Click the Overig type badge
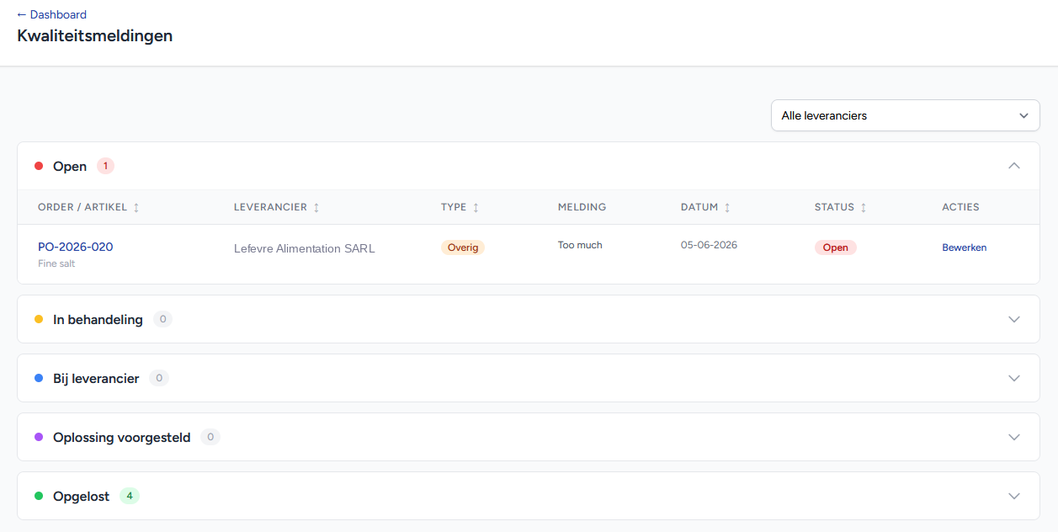1058x532 pixels. tap(463, 247)
